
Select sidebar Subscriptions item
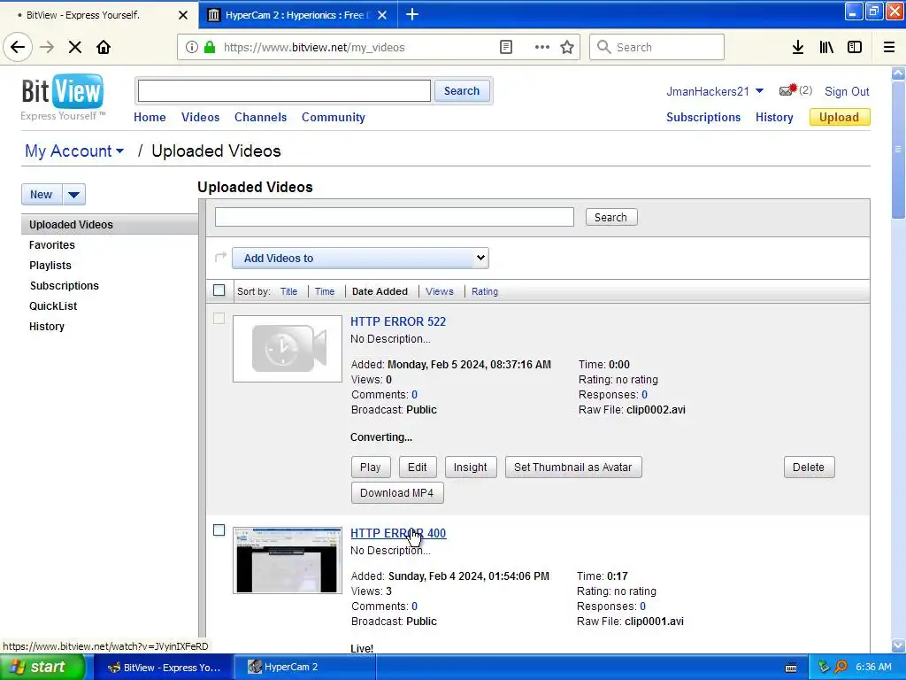click(64, 286)
